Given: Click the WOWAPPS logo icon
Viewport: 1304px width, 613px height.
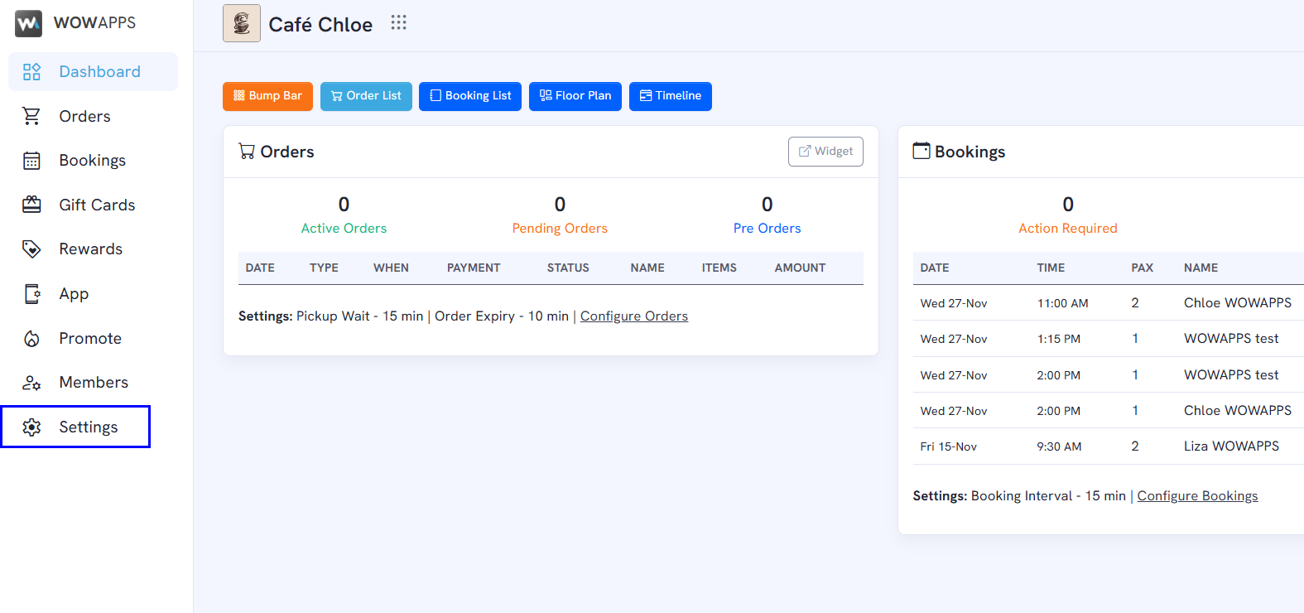Looking at the screenshot, I should [28, 23].
